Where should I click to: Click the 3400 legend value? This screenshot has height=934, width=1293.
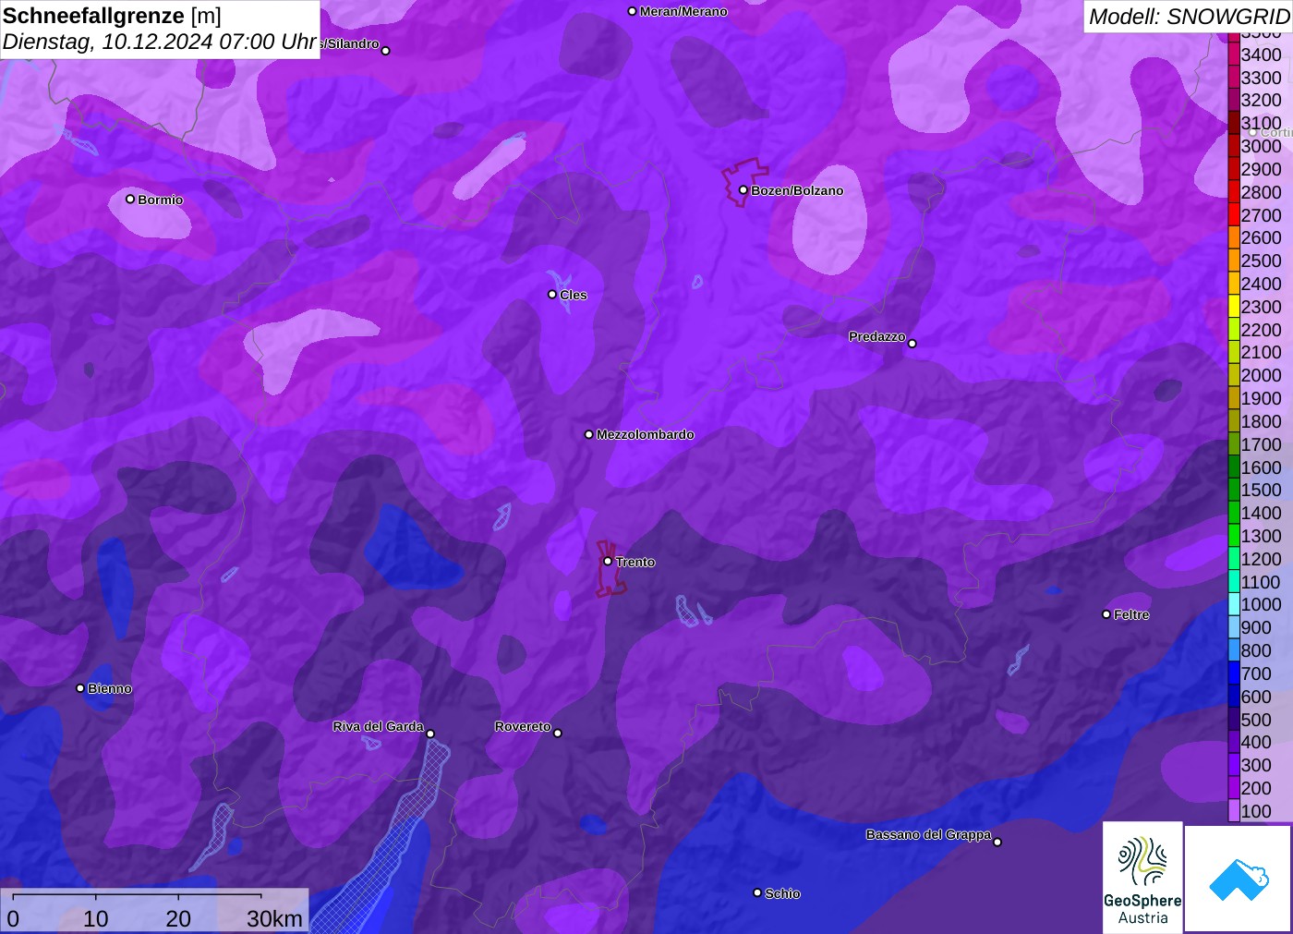1261,55
